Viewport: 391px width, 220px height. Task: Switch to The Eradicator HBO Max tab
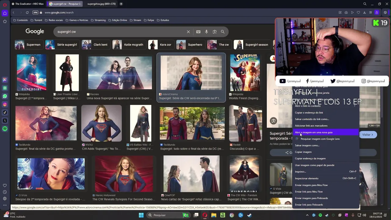pos(28,4)
